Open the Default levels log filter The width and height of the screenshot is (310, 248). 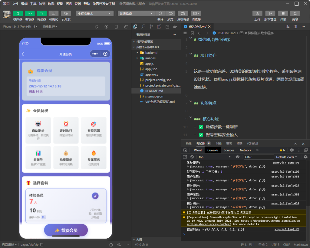[x=286, y=157]
